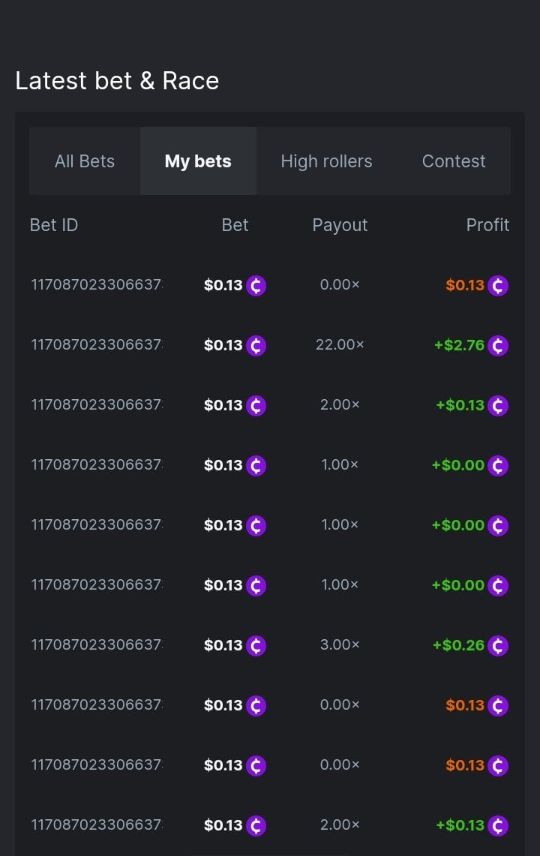The height and width of the screenshot is (856, 540).
Task: Click the bet coin icon in the bottom bet row
Action: coord(256,826)
